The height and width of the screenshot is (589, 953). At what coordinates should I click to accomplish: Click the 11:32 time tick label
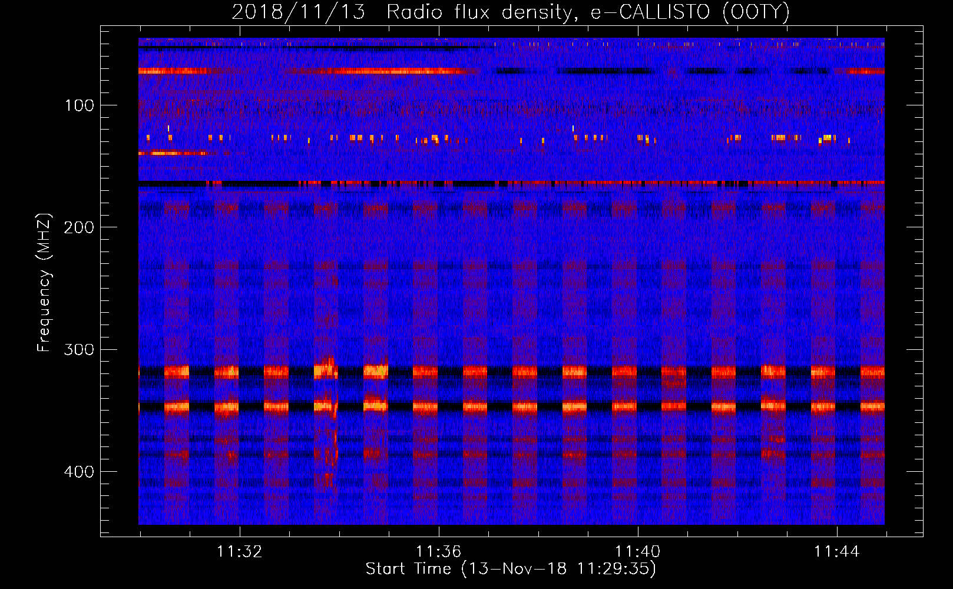tap(240, 551)
